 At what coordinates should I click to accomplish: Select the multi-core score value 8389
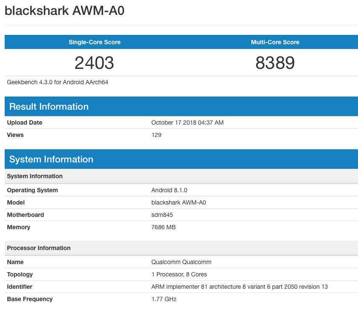(x=275, y=63)
